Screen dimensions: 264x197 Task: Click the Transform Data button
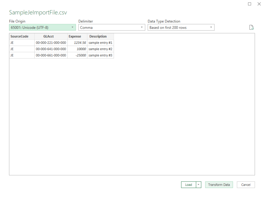pos(219,185)
